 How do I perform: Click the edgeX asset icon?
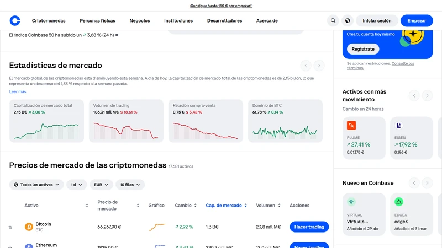point(398,202)
